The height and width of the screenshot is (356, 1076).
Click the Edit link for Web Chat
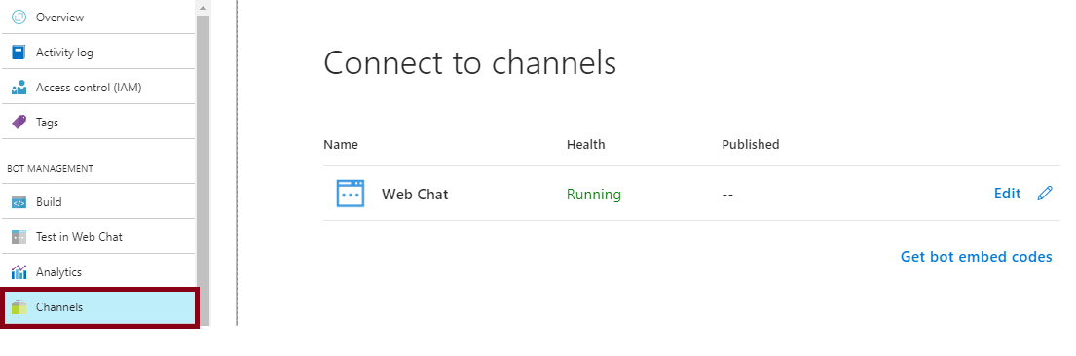coord(1008,194)
